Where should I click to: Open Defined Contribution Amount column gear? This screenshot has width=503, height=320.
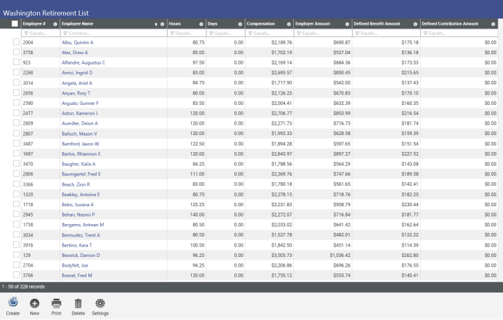[493, 24]
